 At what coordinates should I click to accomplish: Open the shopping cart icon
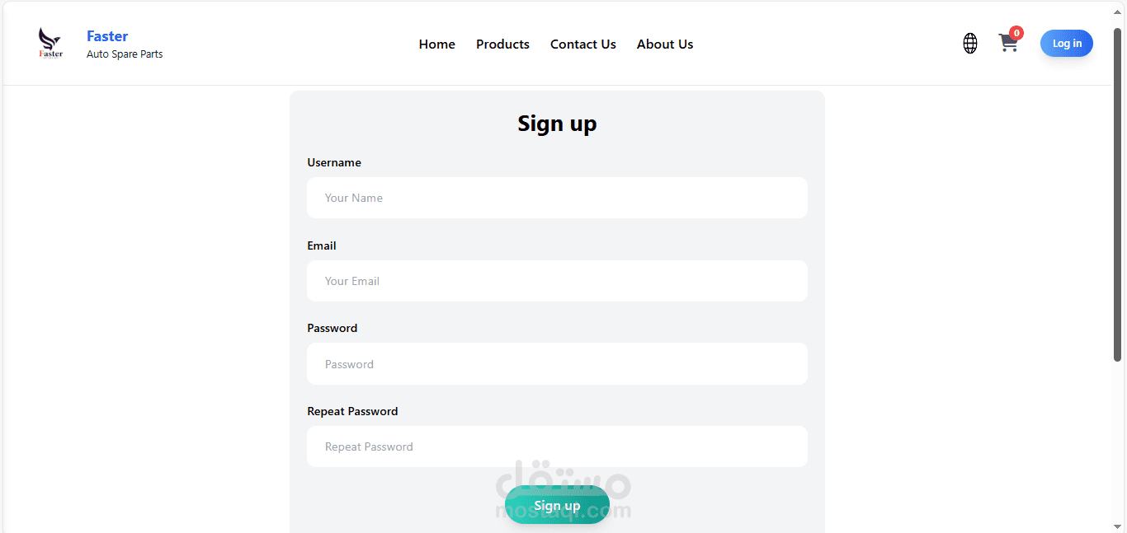[1008, 44]
